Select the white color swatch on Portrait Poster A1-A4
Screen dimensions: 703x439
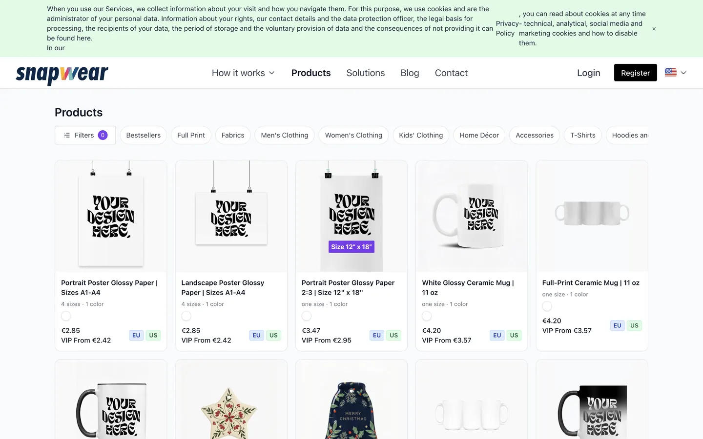click(66, 316)
